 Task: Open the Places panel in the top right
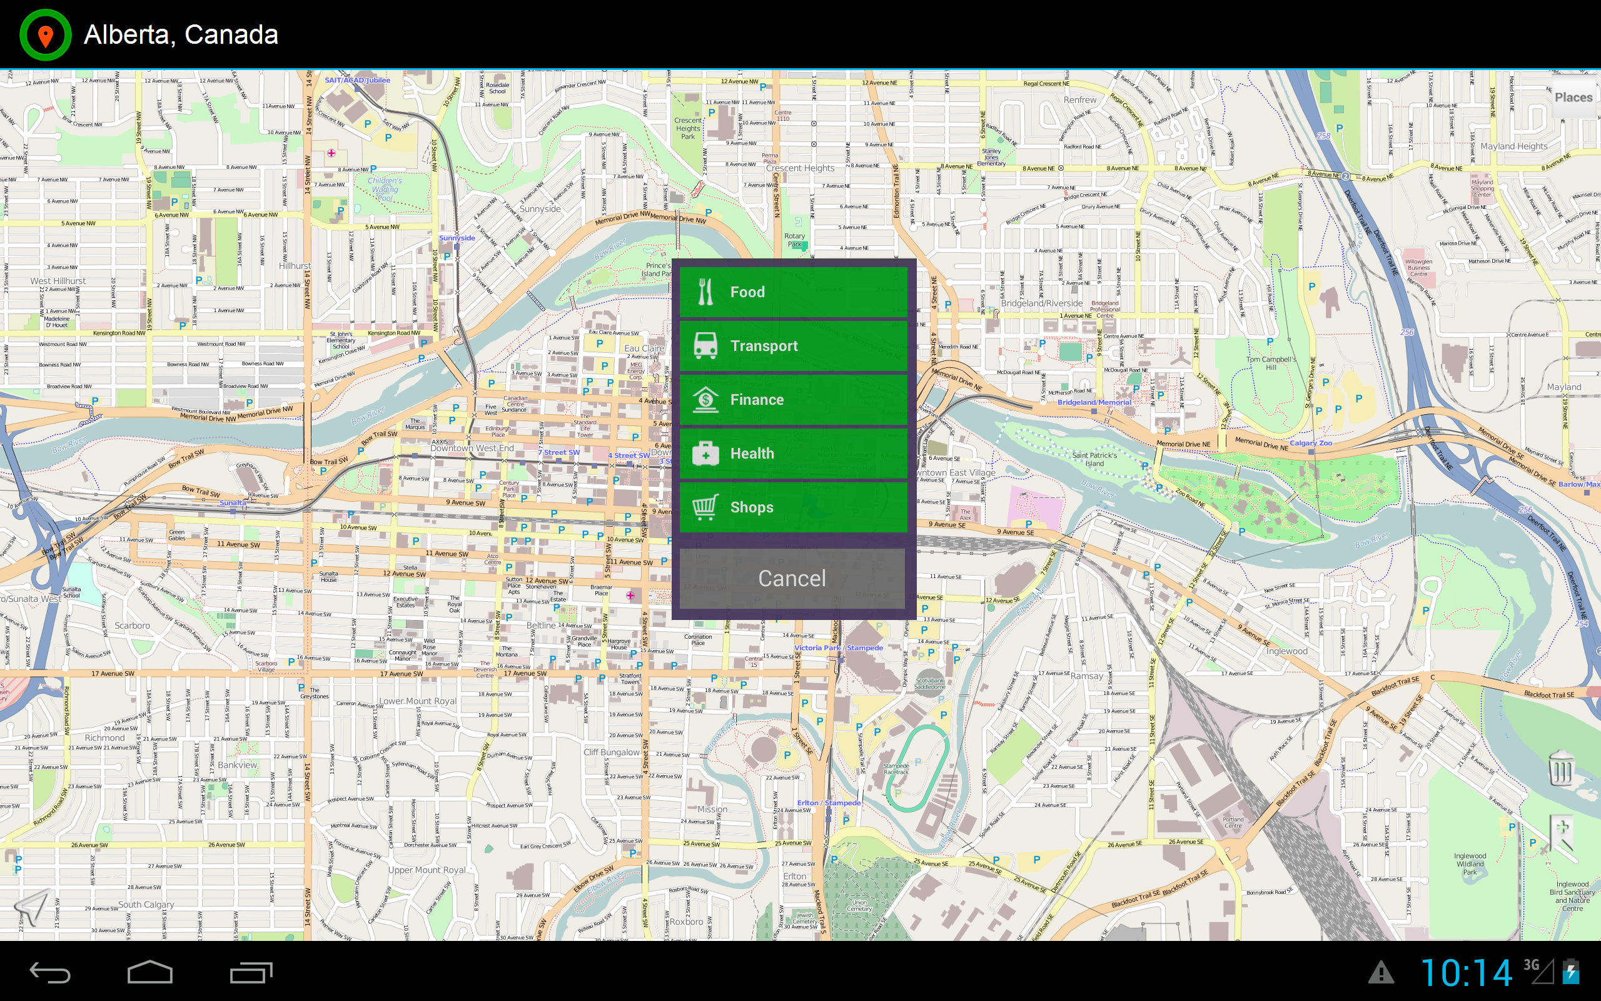click(1574, 96)
